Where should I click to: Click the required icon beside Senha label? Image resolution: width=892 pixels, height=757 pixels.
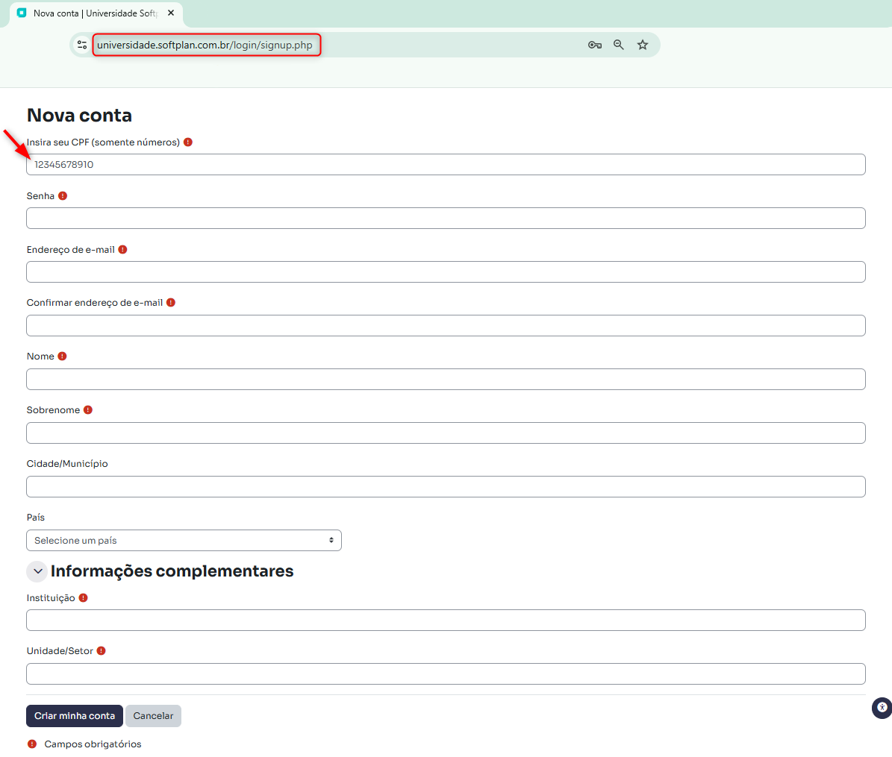63,196
